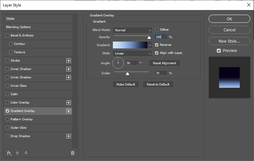Click plus icon next to Drop Shadow
The width and height of the screenshot is (254, 161).
tap(68, 136)
